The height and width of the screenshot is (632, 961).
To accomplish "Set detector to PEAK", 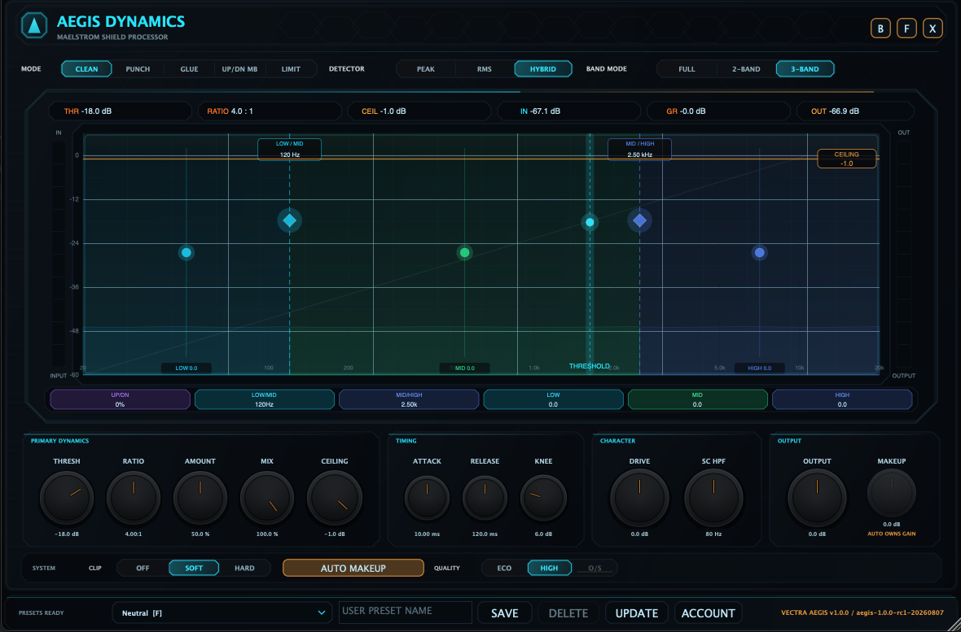I will 426,68.
